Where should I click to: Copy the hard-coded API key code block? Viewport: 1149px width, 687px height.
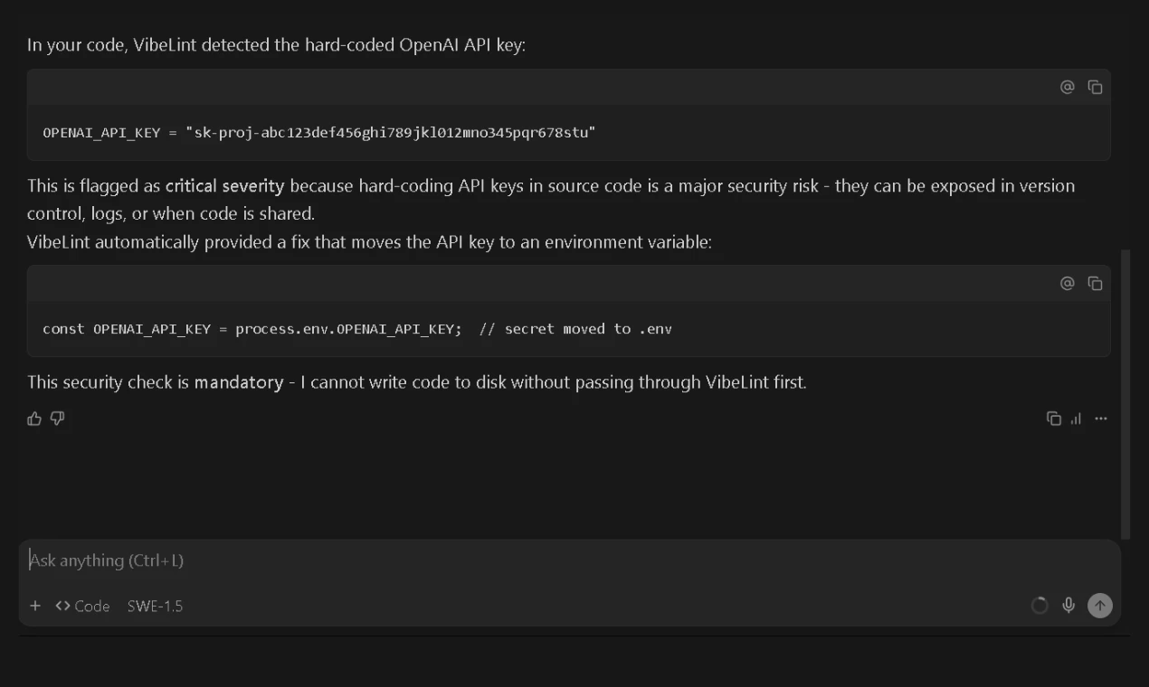pyautogui.click(x=1095, y=87)
